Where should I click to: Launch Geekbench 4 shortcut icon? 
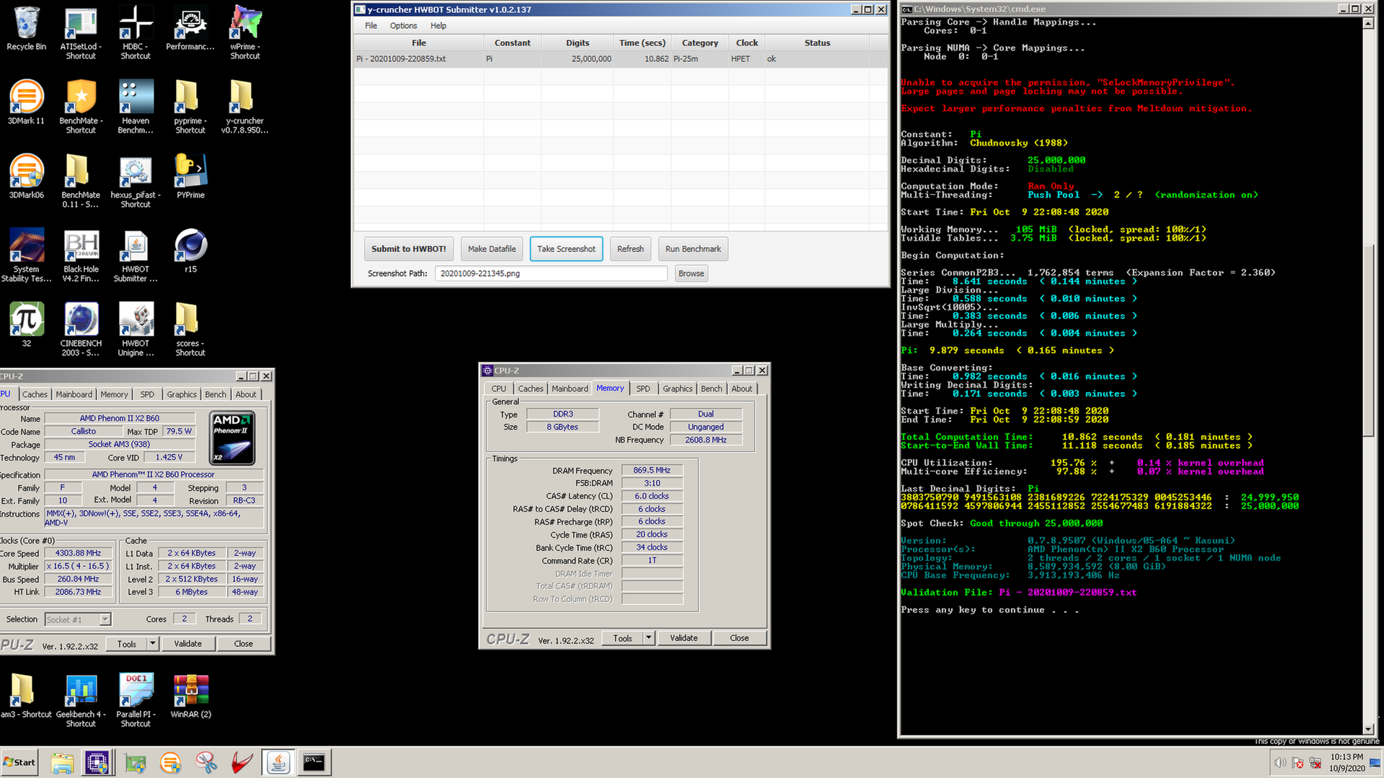tap(81, 700)
